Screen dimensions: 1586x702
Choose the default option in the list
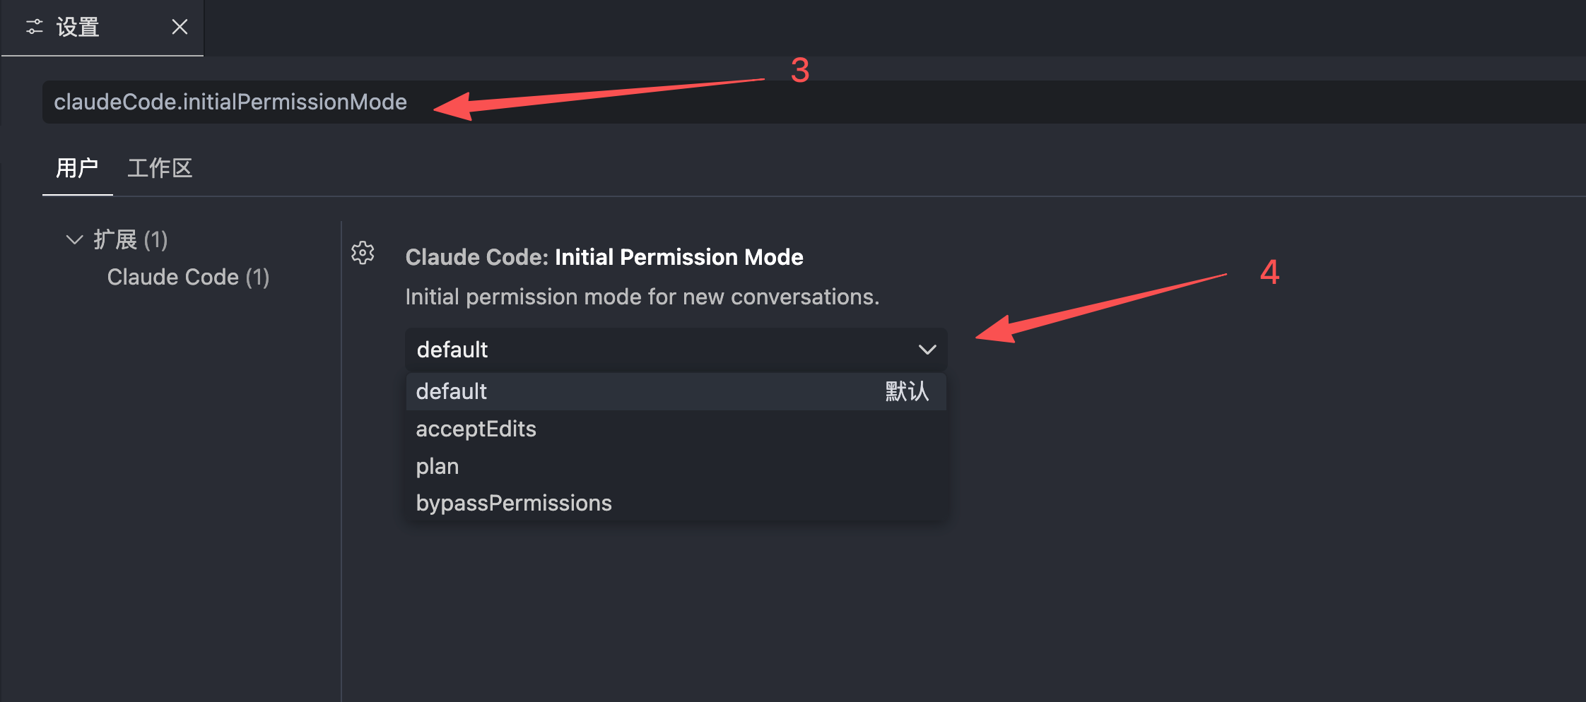tap(452, 391)
